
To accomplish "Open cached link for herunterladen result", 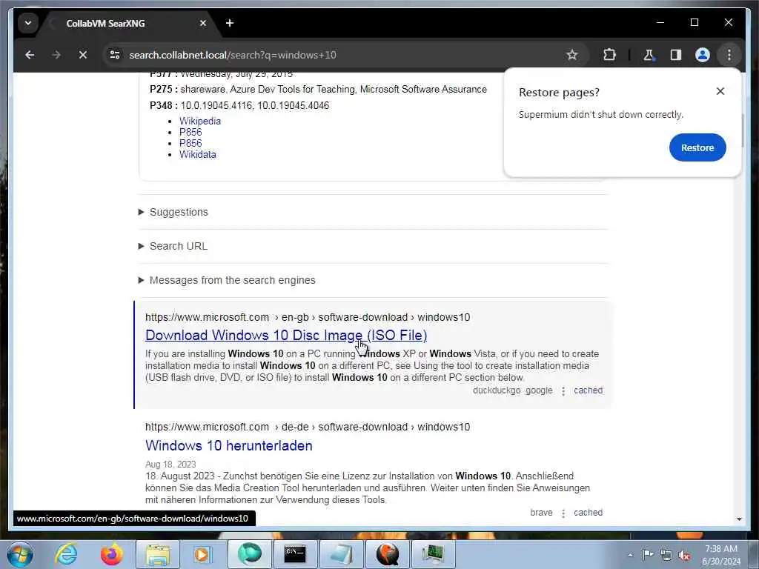I will pyautogui.click(x=588, y=513).
